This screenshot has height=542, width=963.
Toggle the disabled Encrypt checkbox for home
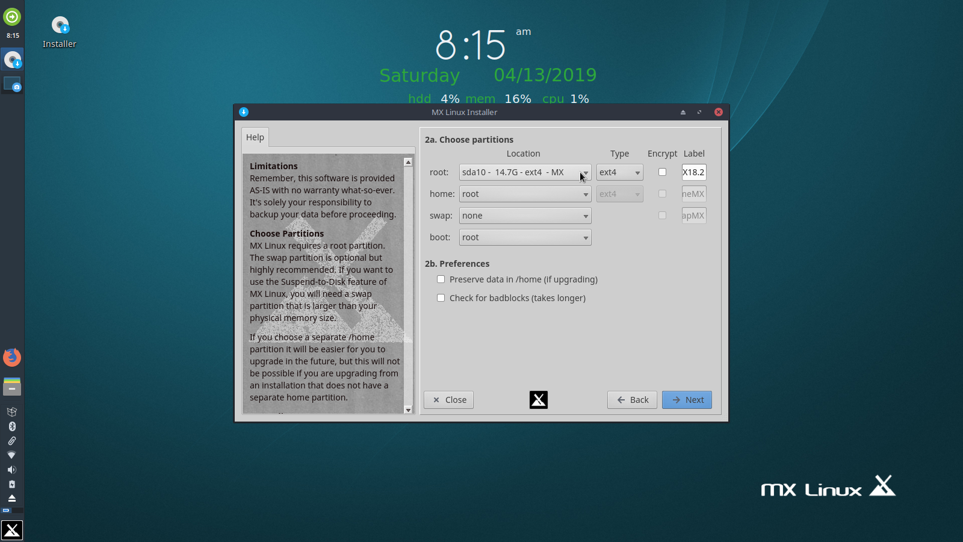point(662,194)
